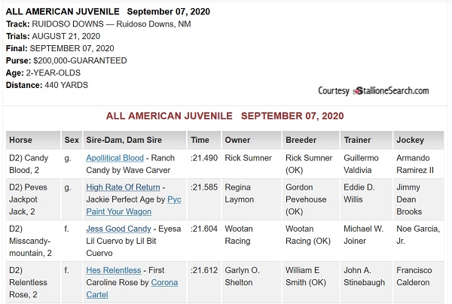This screenshot has height=304, width=452.
Task: Select the Trainer column header
Action: (x=366, y=140)
